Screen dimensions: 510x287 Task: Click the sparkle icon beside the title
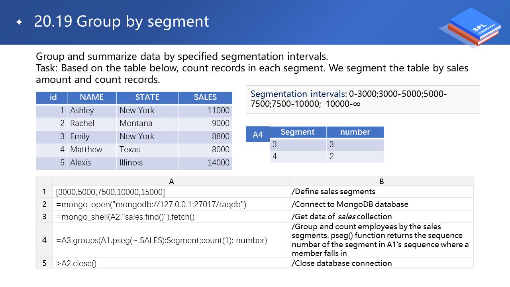click(19, 22)
